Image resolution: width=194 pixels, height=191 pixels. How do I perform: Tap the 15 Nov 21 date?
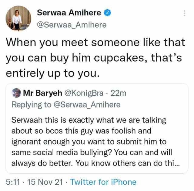click(x=45, y=182)
